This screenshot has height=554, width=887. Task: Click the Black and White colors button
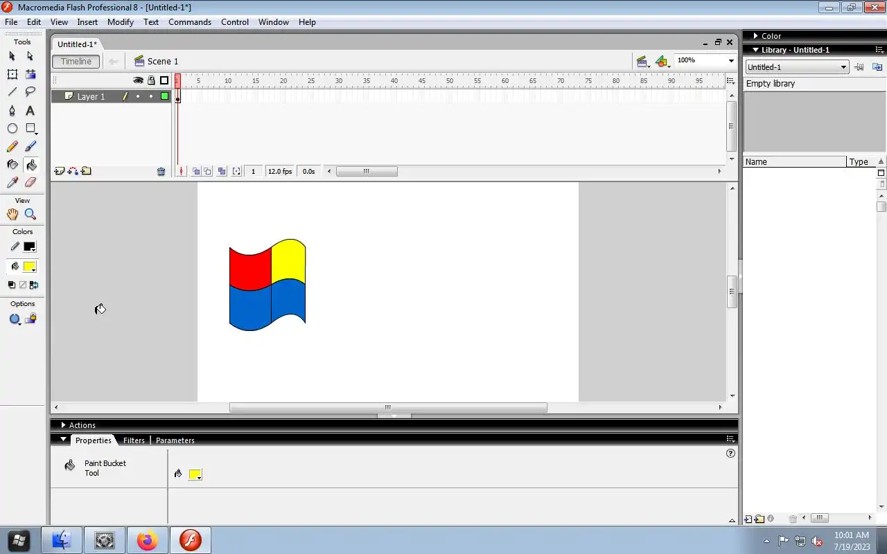coord(12,285)
